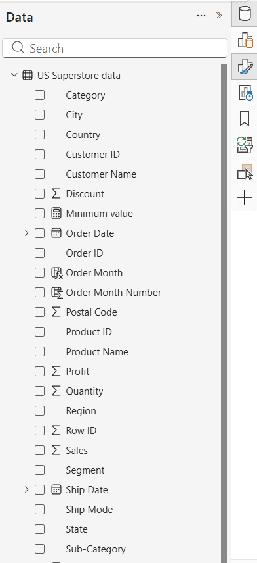Screen dimensions: 257x563
Task: Check the Quantity checkbox
Action: tap(40, 391)
